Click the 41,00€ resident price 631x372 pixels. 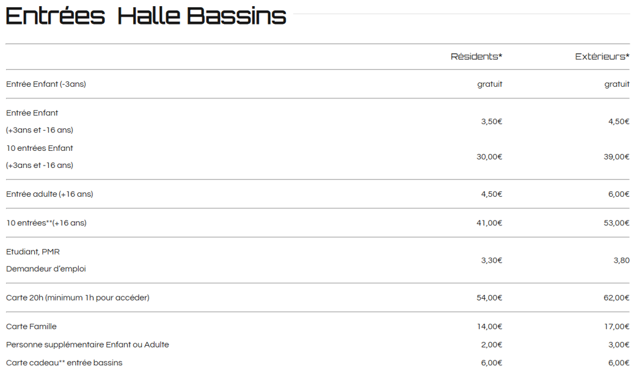[489, 223]
